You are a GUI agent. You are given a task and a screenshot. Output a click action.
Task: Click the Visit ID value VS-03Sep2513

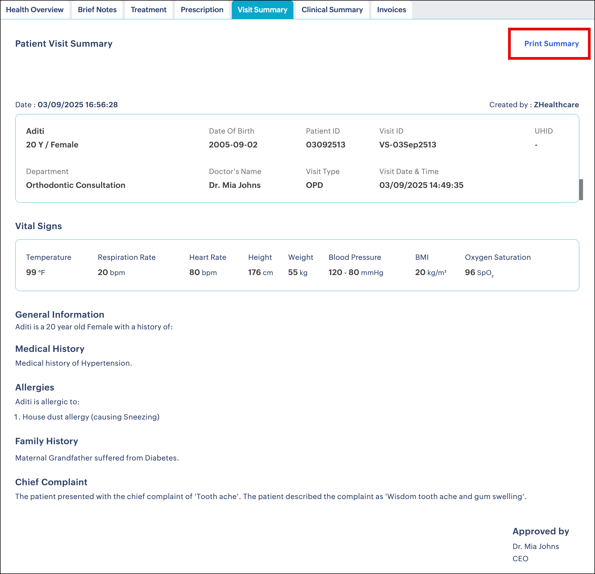coord(407,145)
